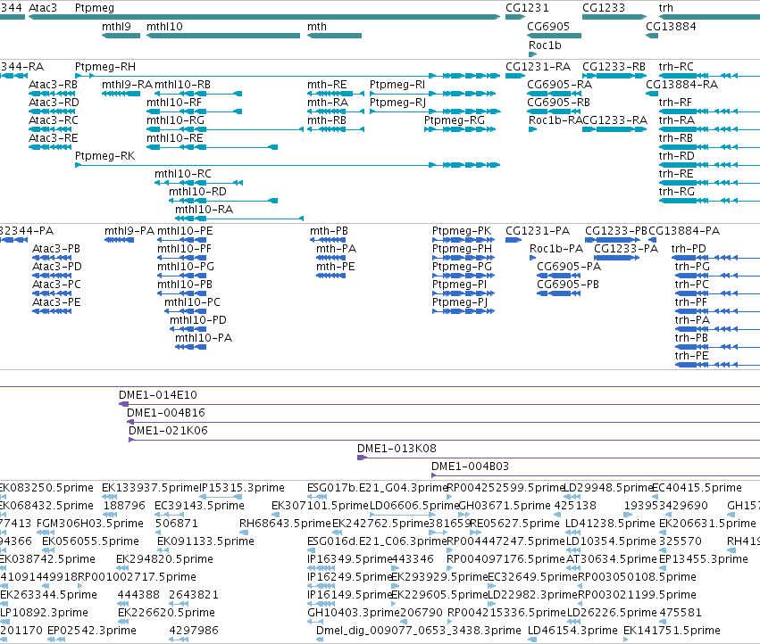This screenshot has height=644, width=760.
Task: Click the EK141751.5prime EST
Action: click(x=627, y=640)
